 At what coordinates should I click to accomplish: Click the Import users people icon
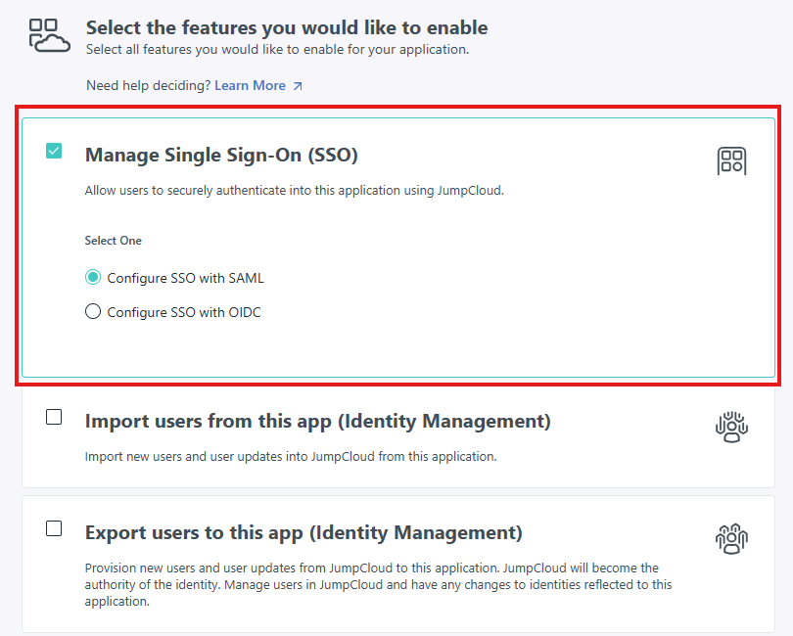[x=731, y=427]
